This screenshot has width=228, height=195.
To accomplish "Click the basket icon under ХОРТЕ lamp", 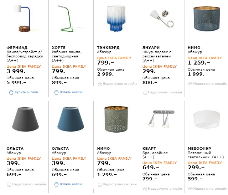I will click(56, 92).
